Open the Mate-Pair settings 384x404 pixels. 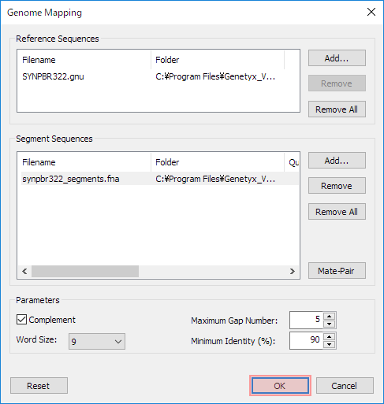coord(337,271)
